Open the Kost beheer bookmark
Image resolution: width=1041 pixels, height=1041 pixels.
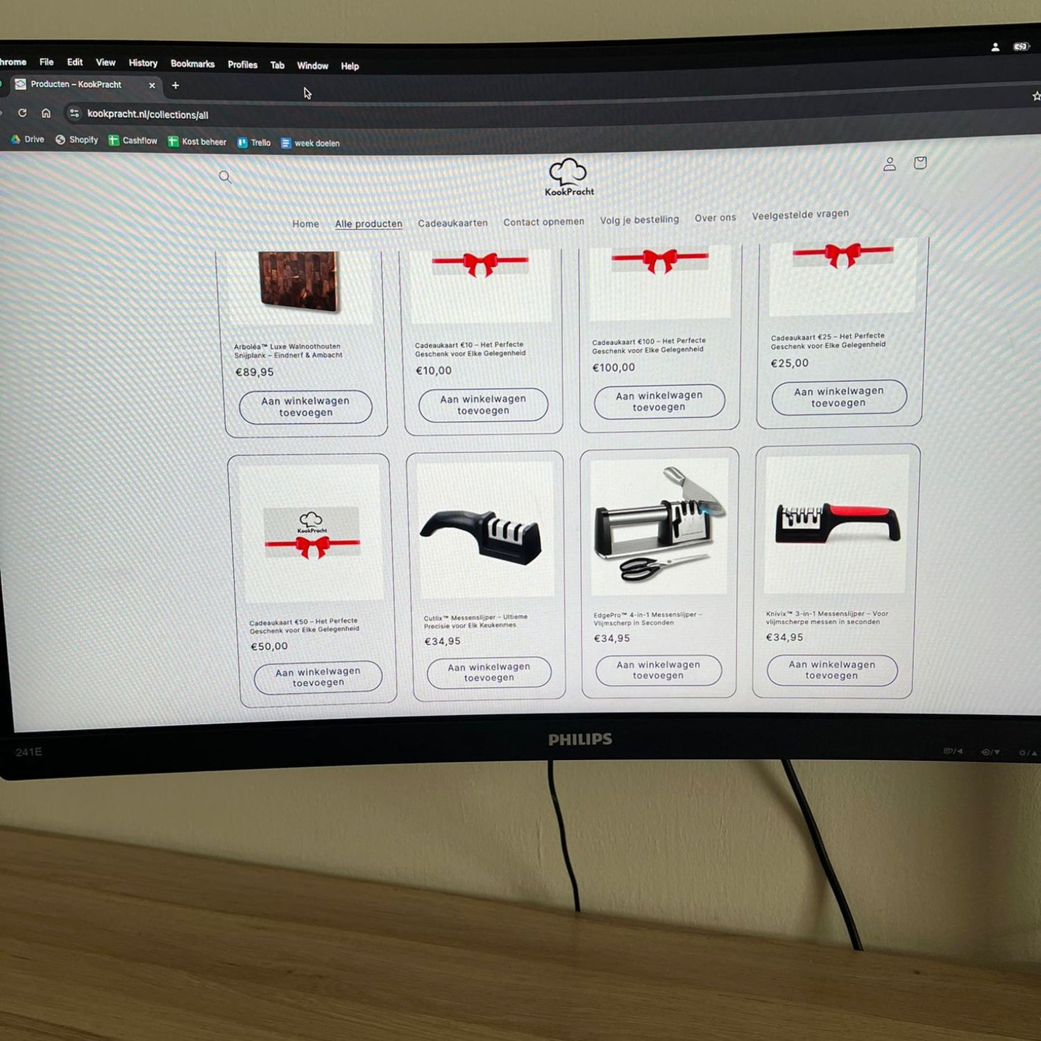pos(197,142)
